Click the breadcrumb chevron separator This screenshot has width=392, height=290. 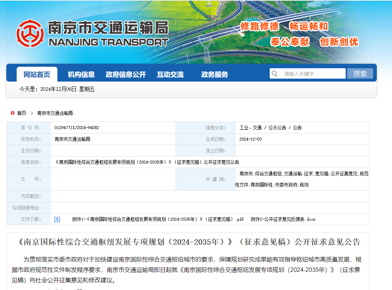[32, 113]
